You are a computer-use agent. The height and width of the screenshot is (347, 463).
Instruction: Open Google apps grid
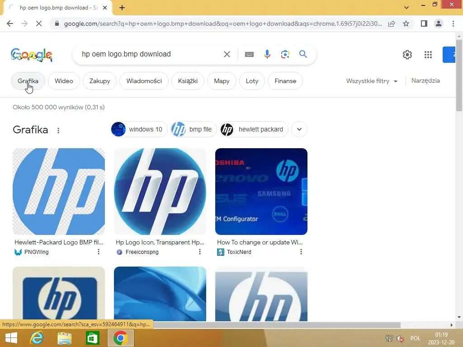[x=428, y=55]
